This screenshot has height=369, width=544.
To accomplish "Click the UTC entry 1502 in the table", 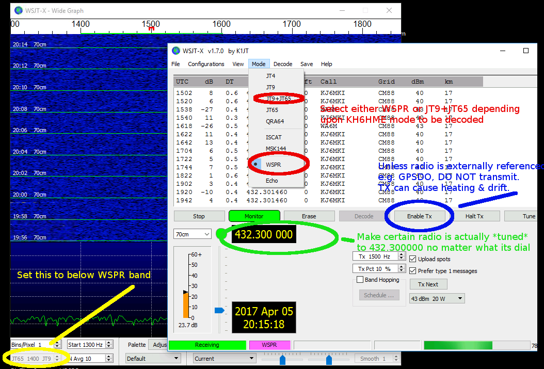I will (x=184, y=93).
